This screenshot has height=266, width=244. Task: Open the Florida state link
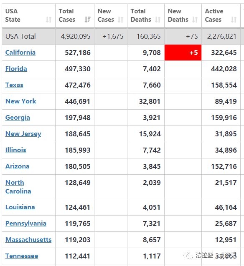tap(16, 69)
